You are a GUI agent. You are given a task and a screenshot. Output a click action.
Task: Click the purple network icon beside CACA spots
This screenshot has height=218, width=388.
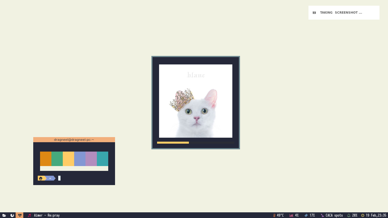[322, 215]
